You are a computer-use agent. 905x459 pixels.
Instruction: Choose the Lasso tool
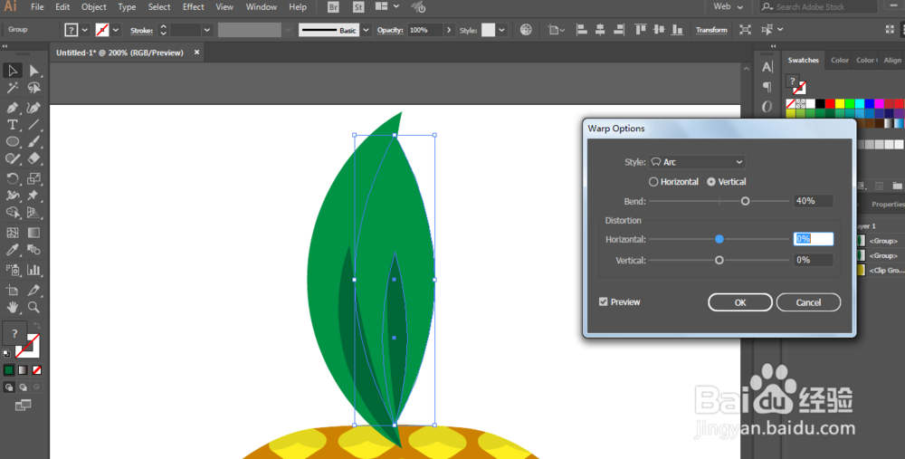(x=34, y=88)
